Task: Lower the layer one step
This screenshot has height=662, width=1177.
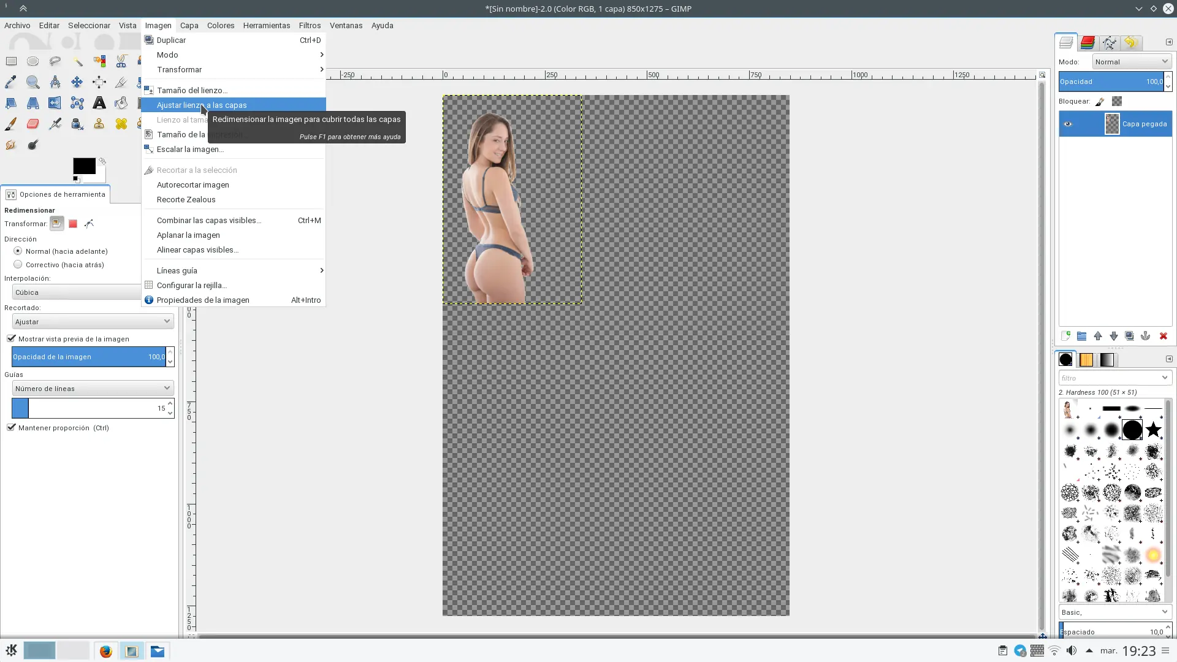Action: coord(1114,336)
